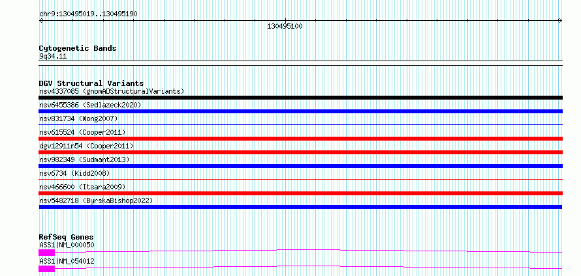
Task: Click the red dgv12911n54 variant bar
Action: 300,152
